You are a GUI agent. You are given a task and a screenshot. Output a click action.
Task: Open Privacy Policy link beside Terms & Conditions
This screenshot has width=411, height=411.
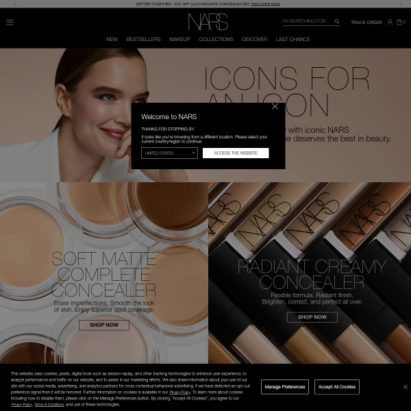click(x=21, y=405)
